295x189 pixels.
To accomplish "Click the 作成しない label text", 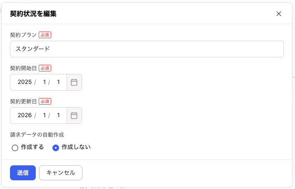I will 76,147.
